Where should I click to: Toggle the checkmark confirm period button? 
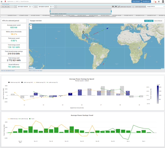click(119, 7)
